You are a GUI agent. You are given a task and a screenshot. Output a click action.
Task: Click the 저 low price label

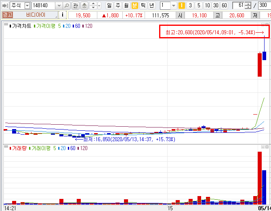pyautogui.click(x=255, y=16)
